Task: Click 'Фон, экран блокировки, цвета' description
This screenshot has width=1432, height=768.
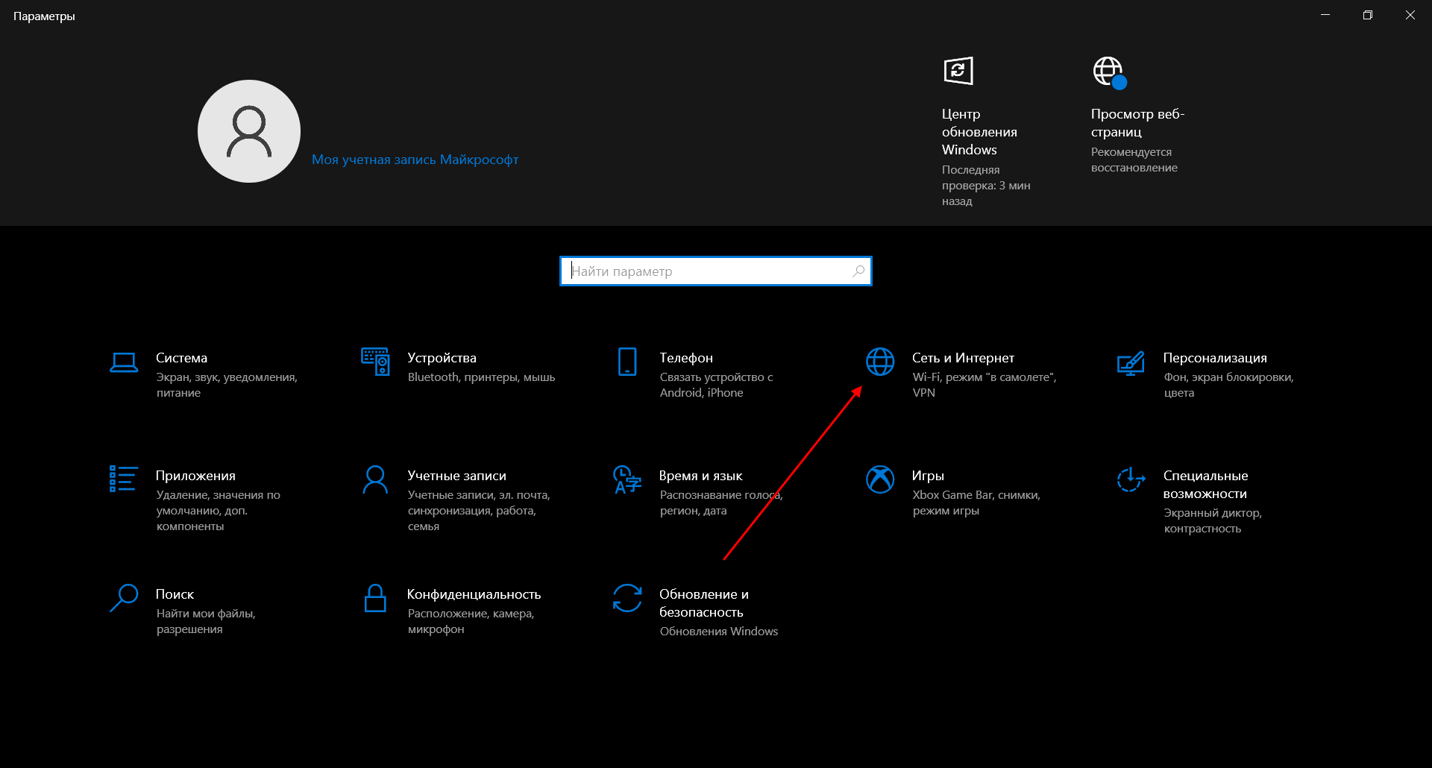Action: click(x=1228, y=385)
